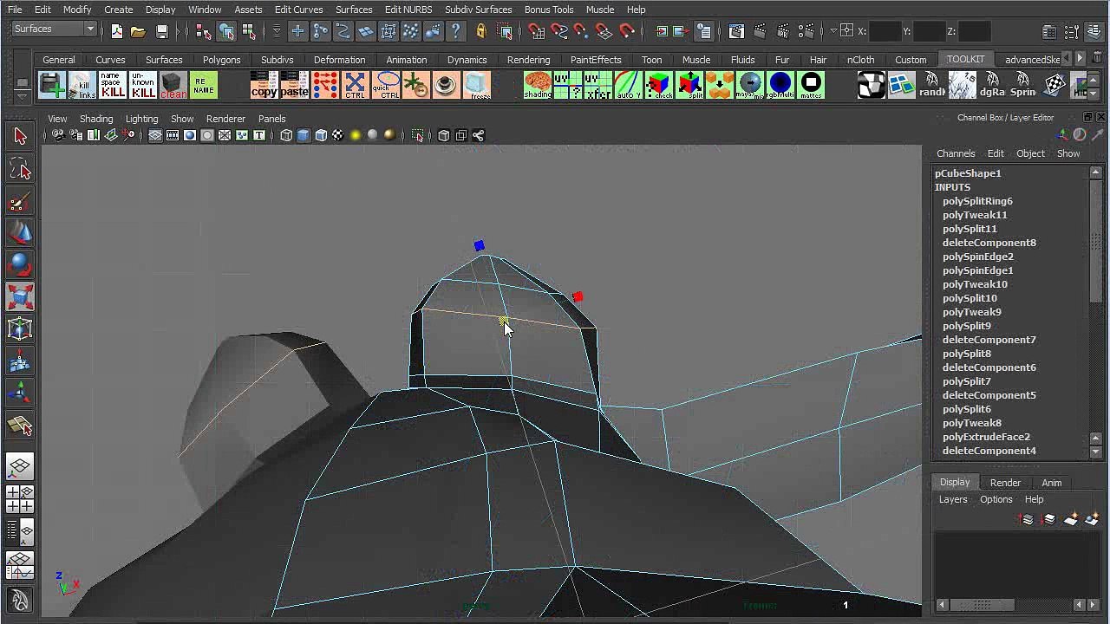This screenshot has width=1110, height=624.
Task: Click the Z coordinate input field
Action: 974,31
